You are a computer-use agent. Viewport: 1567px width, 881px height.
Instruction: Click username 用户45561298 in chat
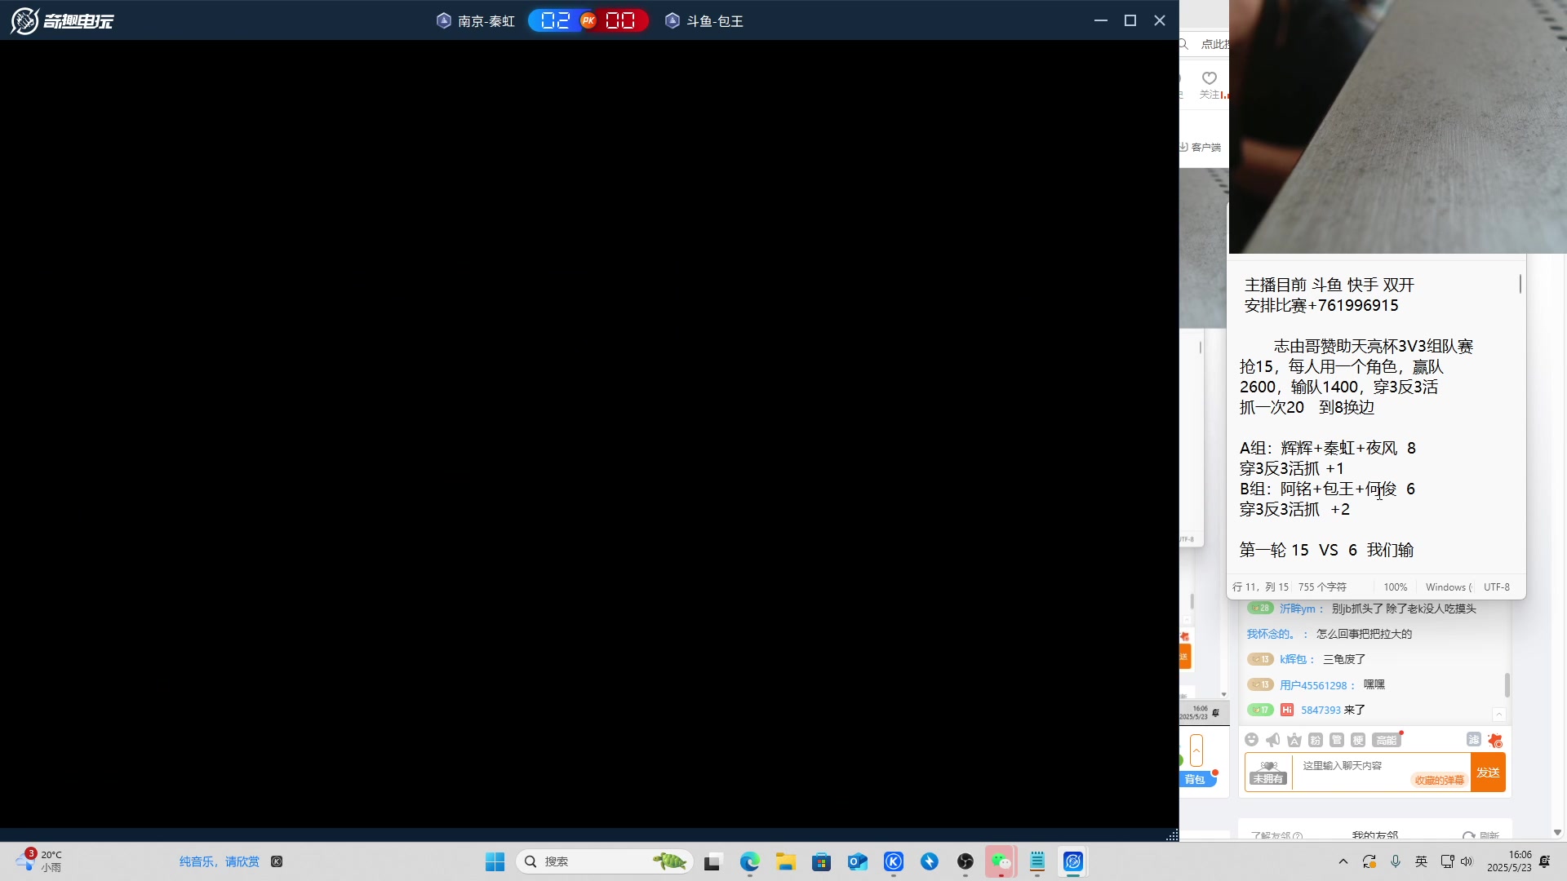[x=1313, y=685]
